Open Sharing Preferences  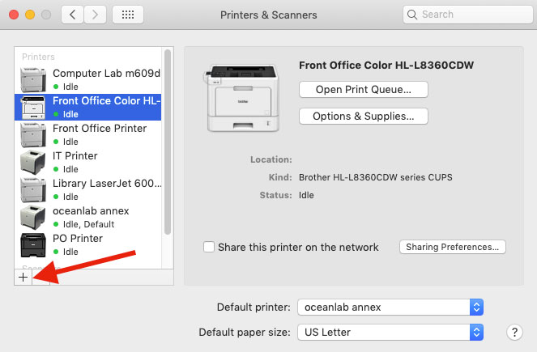click(x=453, y=247)
